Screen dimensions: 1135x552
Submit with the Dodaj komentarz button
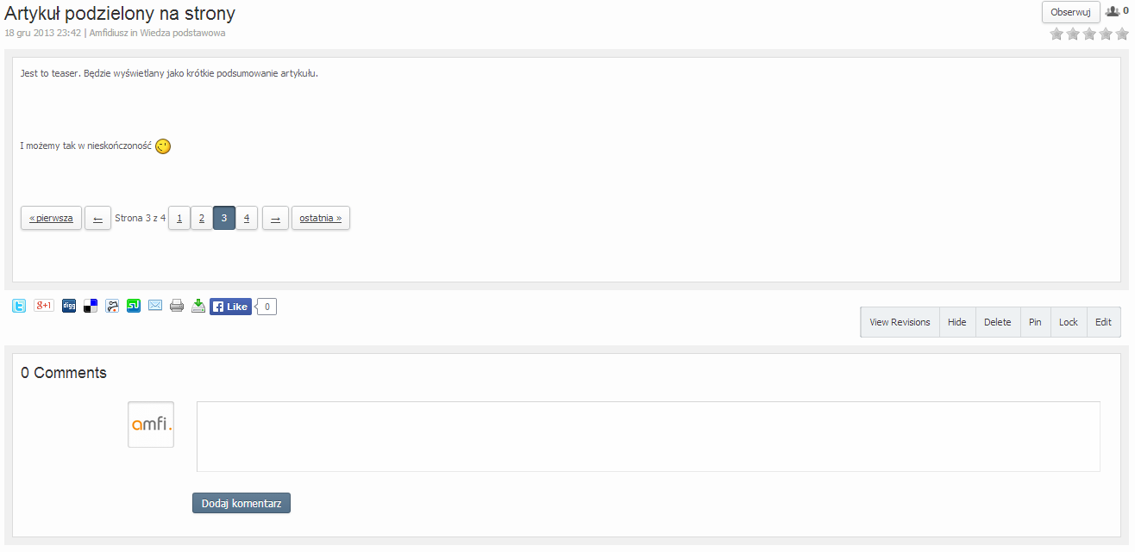(241, 503)
